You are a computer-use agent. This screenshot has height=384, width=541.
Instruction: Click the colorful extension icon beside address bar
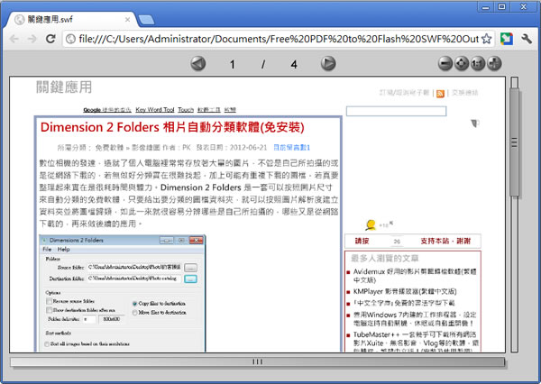(507, 39)
